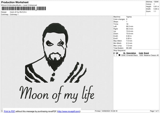160x113 pixels.
Task: Click the Zoom value '1:1'
Action: (x=155, y=11)
